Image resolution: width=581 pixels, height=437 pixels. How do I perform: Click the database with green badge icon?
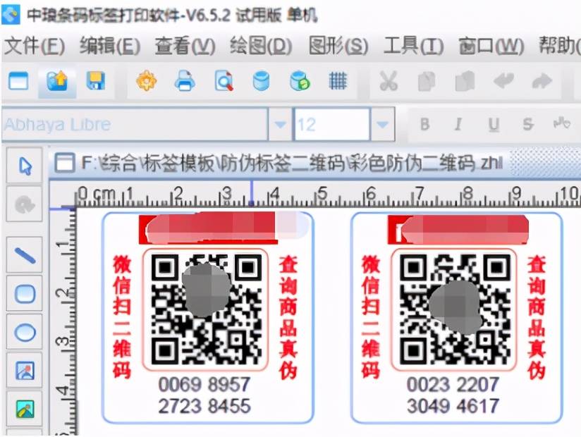300,81
